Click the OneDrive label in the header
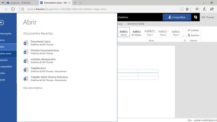 [x=123, y=17]
